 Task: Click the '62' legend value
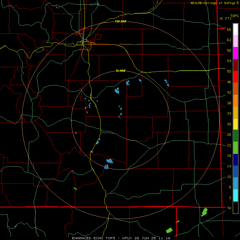[x=229, y=40]
